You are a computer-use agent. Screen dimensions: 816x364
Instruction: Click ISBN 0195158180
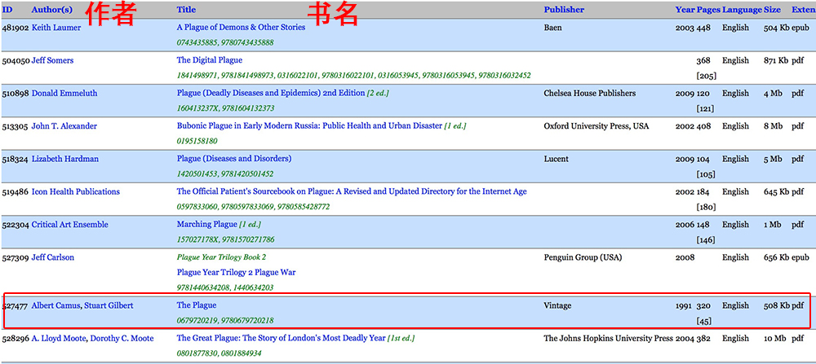pos(197,141)
